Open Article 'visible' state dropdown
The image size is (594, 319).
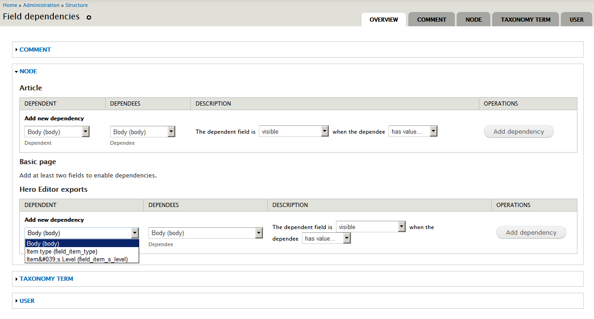point(294,131)
